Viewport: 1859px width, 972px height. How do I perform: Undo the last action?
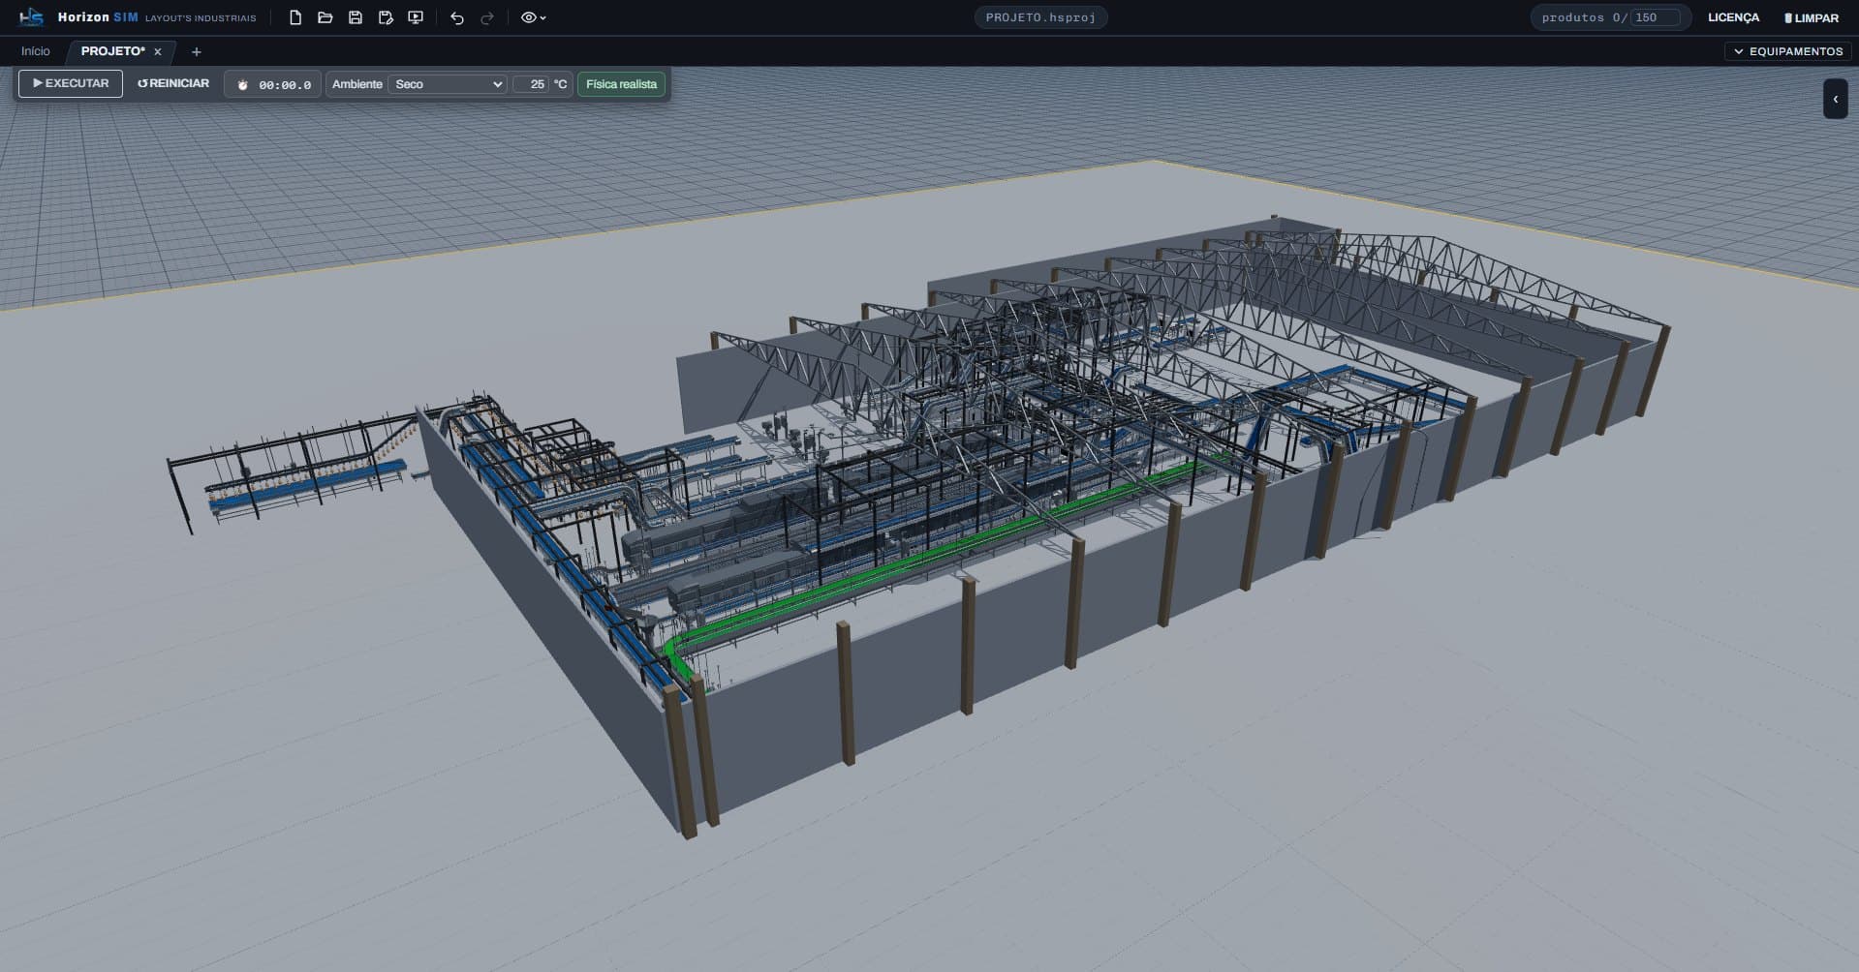457,17
